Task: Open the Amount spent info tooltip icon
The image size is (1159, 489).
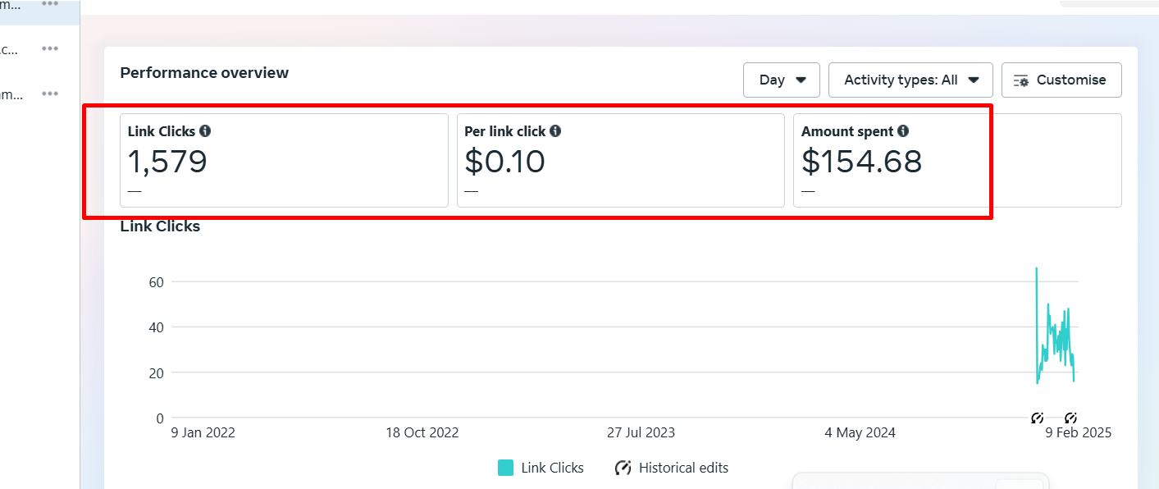Action: tap(903, 131)
